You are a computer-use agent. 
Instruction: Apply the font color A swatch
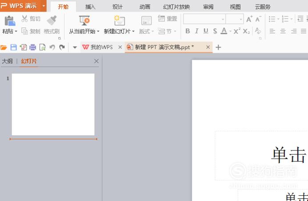point(224,31)
